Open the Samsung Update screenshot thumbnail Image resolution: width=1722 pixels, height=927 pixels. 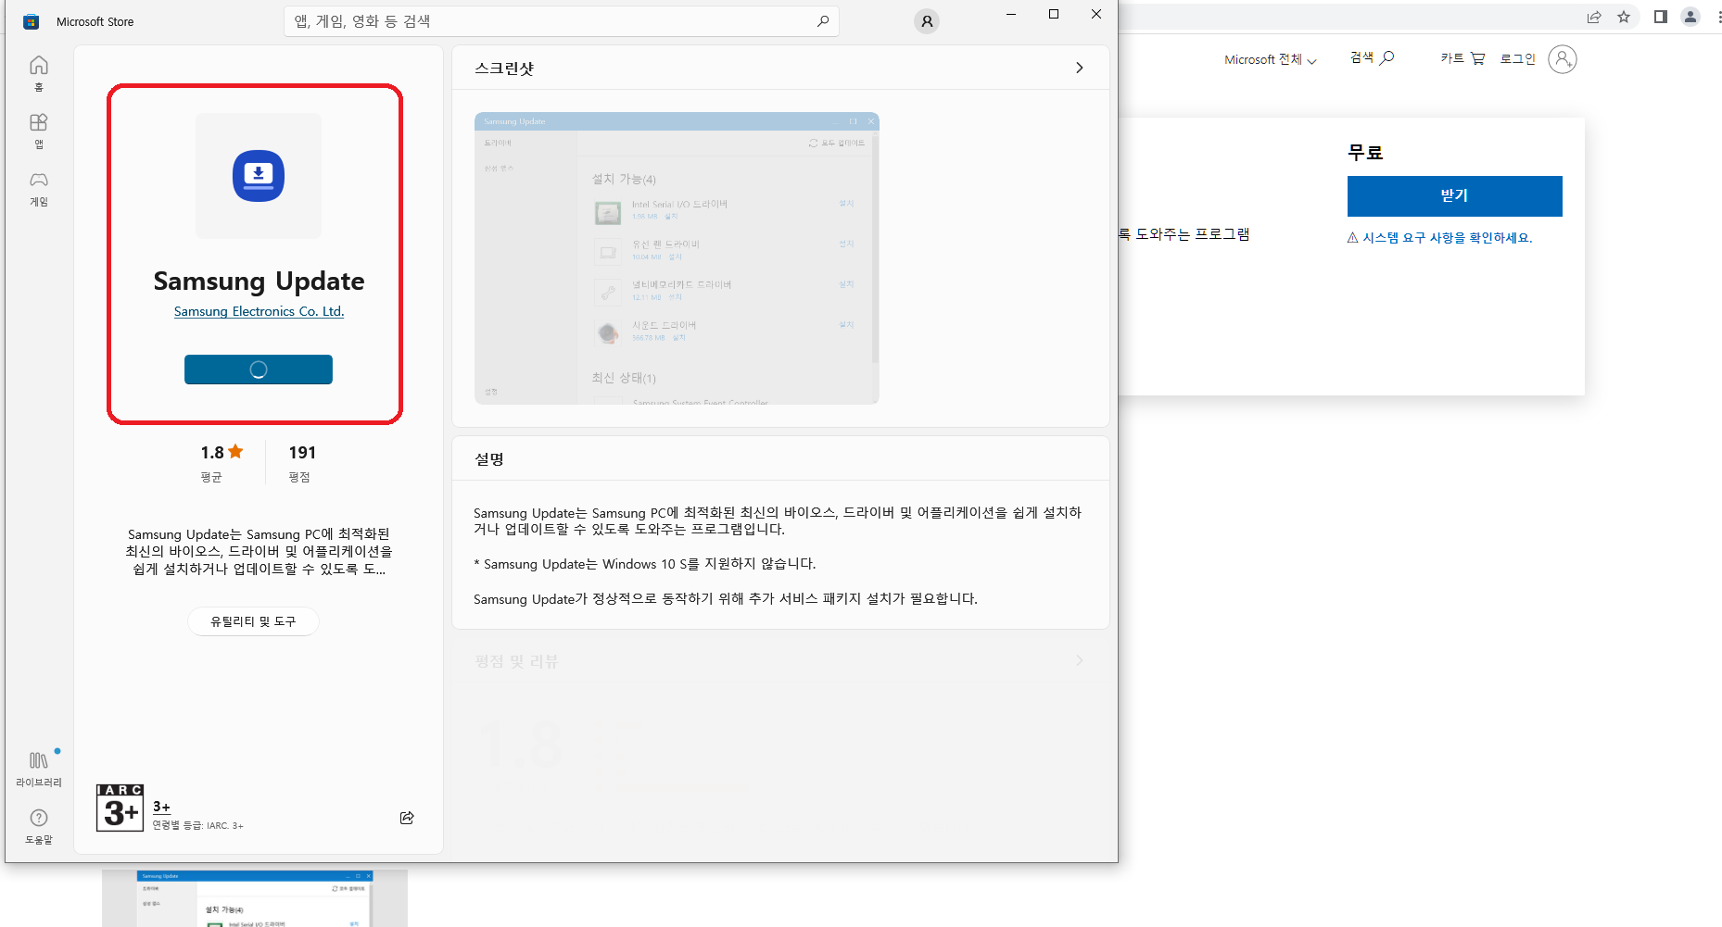(x=677, y=258)
